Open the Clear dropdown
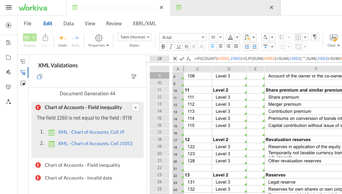342x194 pixels. (334, 41)
